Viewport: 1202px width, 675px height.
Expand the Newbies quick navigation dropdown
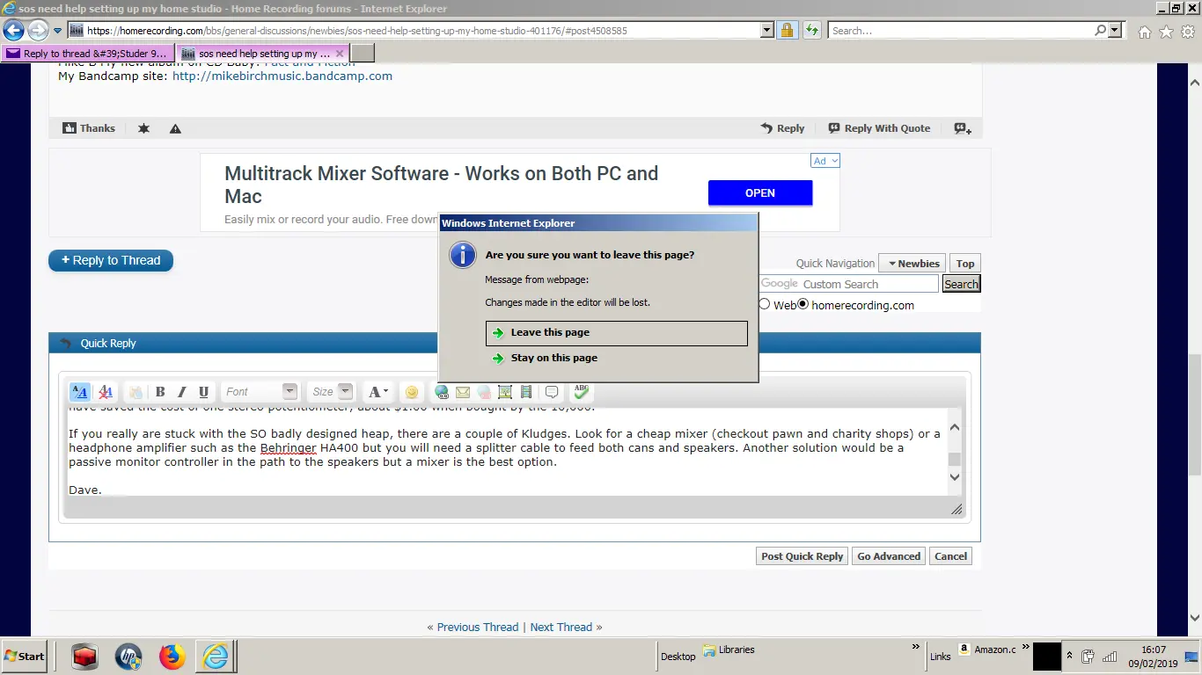click(x=912, y=264)
